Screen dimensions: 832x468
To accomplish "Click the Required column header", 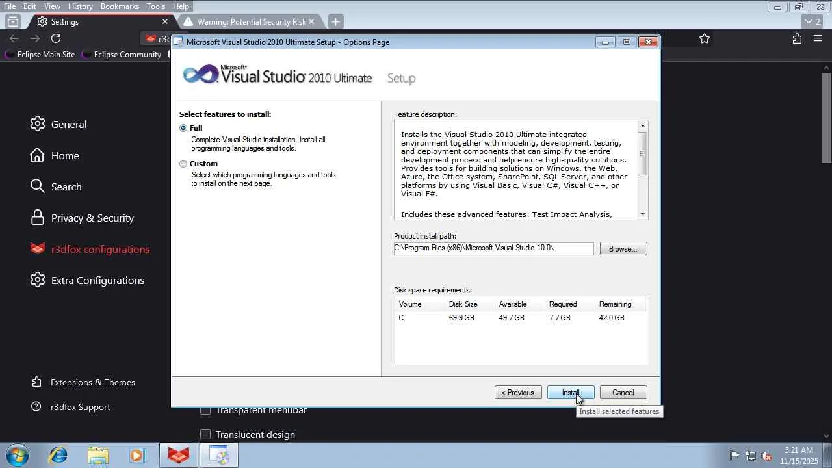I will pos(569,304).
